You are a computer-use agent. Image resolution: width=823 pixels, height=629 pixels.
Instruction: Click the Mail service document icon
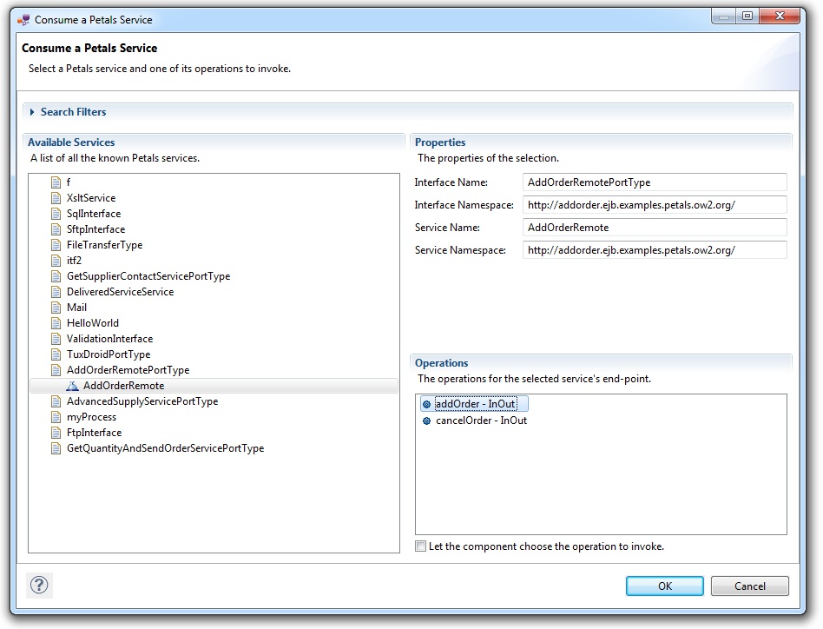[56, 308]
